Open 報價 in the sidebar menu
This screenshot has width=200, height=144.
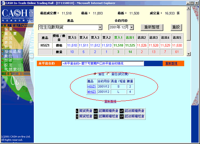pyautogui.click(x=8, y=29)
